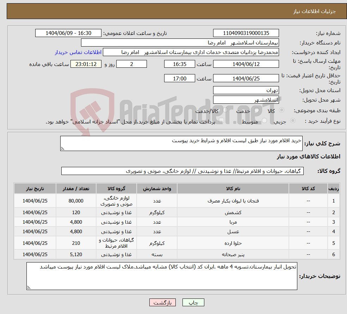
Task: Click the announcement date field 1404/06/09 - 16:30
Action: [x=68, y=33]
